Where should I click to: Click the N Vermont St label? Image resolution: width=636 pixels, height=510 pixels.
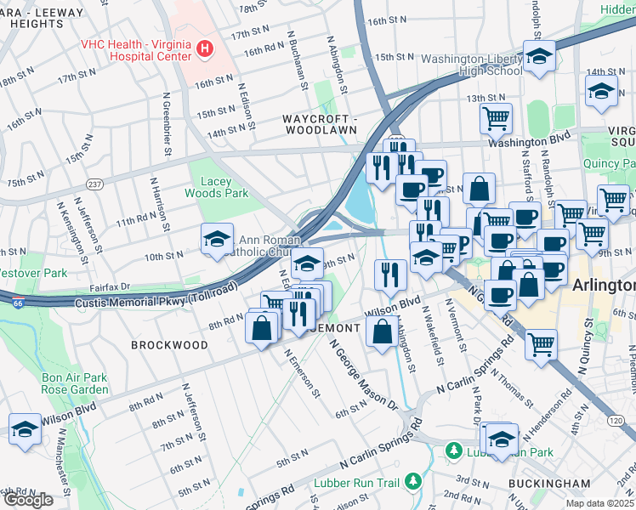[457, 325]
